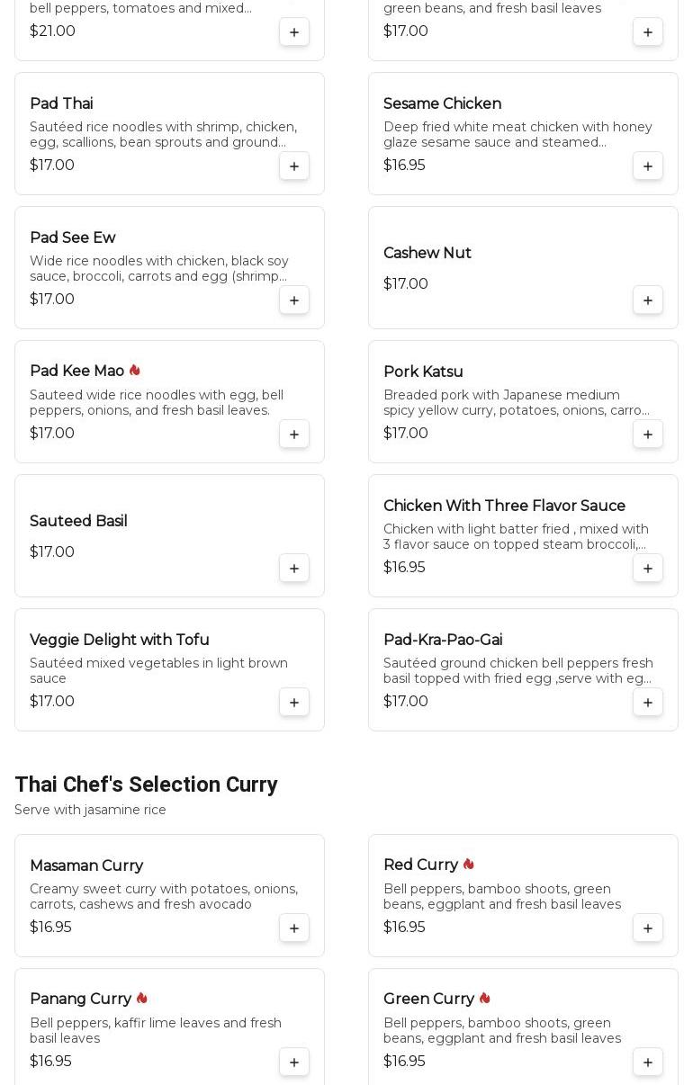The image size is (693, 1085).
Task: Add Red Curry to the order
Action: point(648,928)
